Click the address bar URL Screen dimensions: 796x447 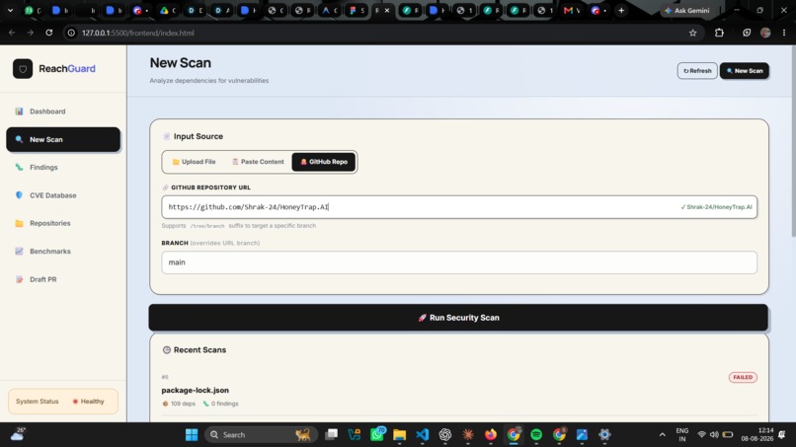coord(138,33)
